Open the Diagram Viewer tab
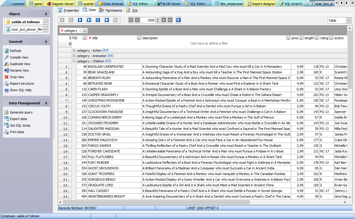This screenshot has width=355, height=219. 60,4
